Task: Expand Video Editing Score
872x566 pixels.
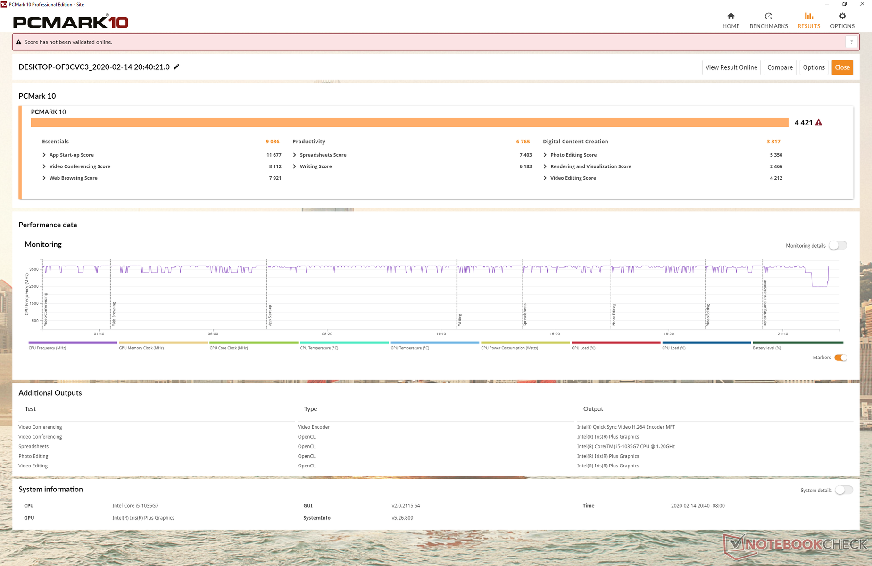Action: pos(545,178)
